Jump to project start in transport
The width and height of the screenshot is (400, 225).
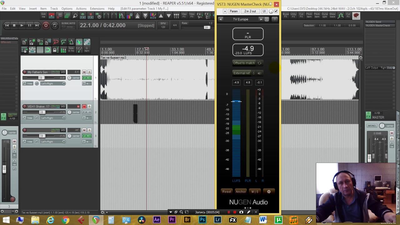7,26
